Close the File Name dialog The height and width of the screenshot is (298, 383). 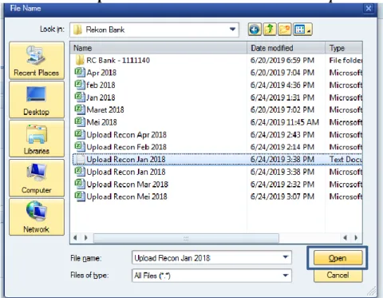369,9
